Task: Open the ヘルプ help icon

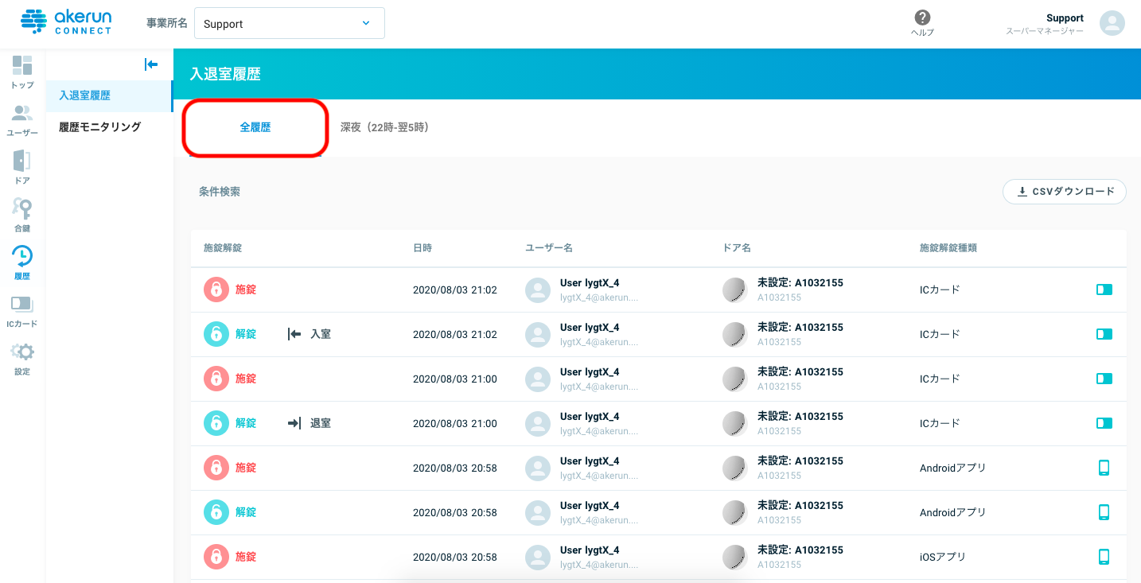Action: click(x=922, y=23)
